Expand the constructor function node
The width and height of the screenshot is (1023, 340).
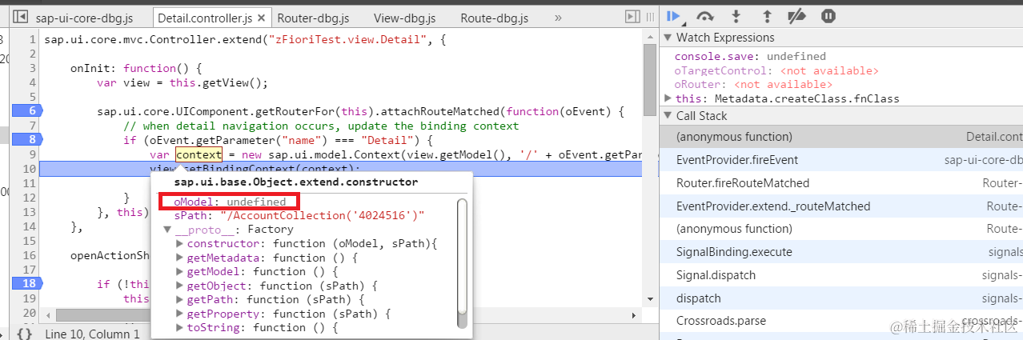pos(180,243)
